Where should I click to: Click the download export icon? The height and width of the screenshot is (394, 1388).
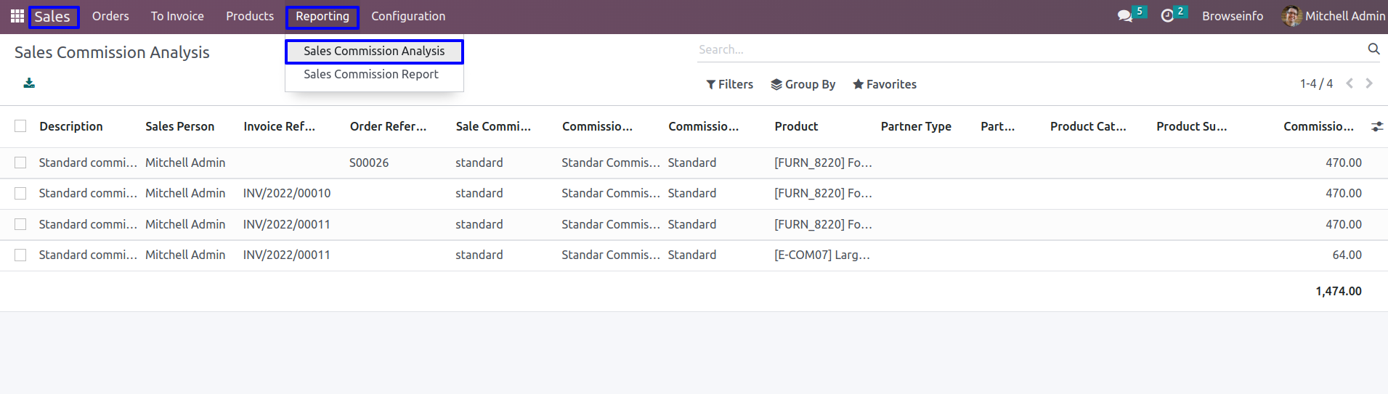29,83
